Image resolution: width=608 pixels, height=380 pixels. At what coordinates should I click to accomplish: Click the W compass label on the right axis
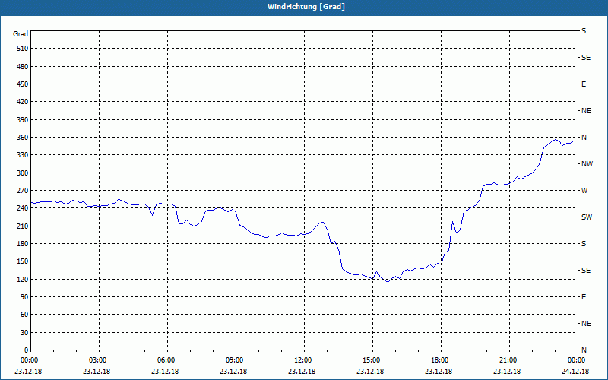[584, 191]
